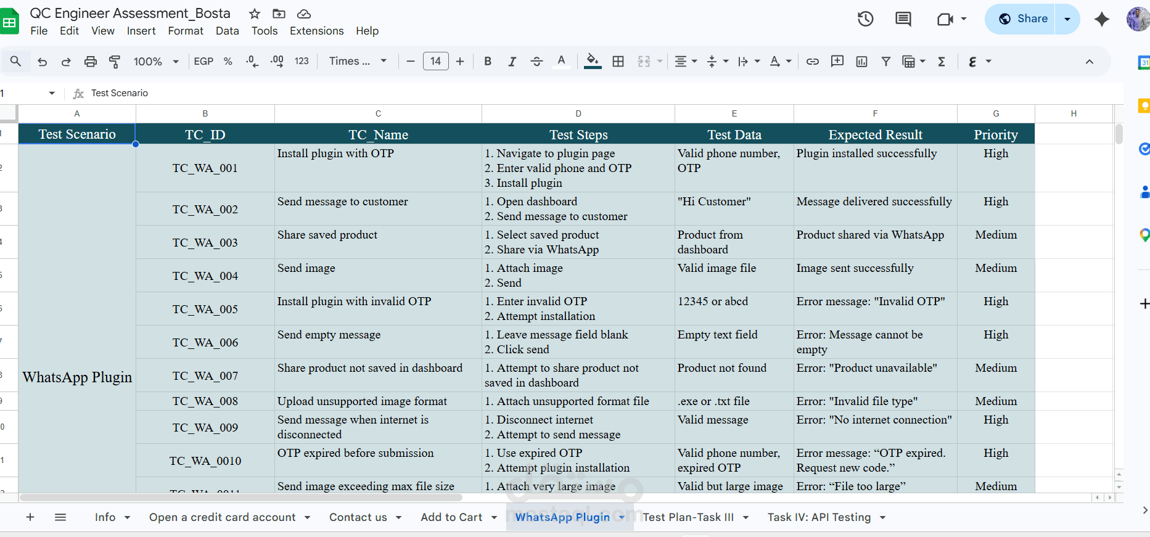Open the fill color picker
The height and width of the screenshot is (537, 1150).
tap(593, 61)
